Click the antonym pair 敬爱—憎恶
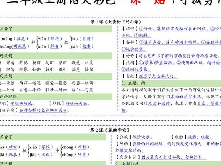 (x=56, y=83)
